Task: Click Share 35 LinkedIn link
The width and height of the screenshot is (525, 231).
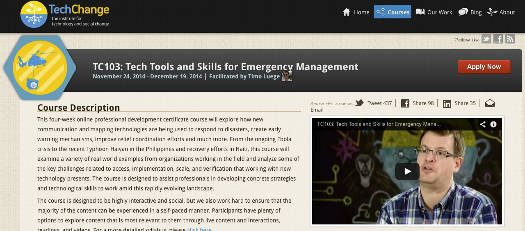Action: click(x=465, y=103)
